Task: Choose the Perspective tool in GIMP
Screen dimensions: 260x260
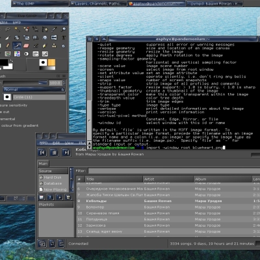Action: [45, 38]
